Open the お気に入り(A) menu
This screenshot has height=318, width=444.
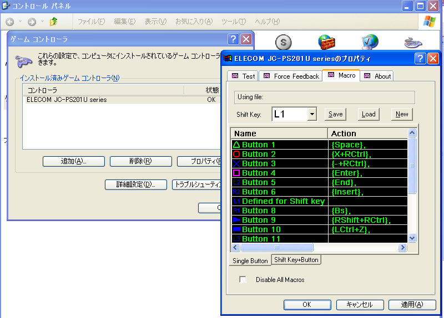pyautogui.click(x=194, y=22)
